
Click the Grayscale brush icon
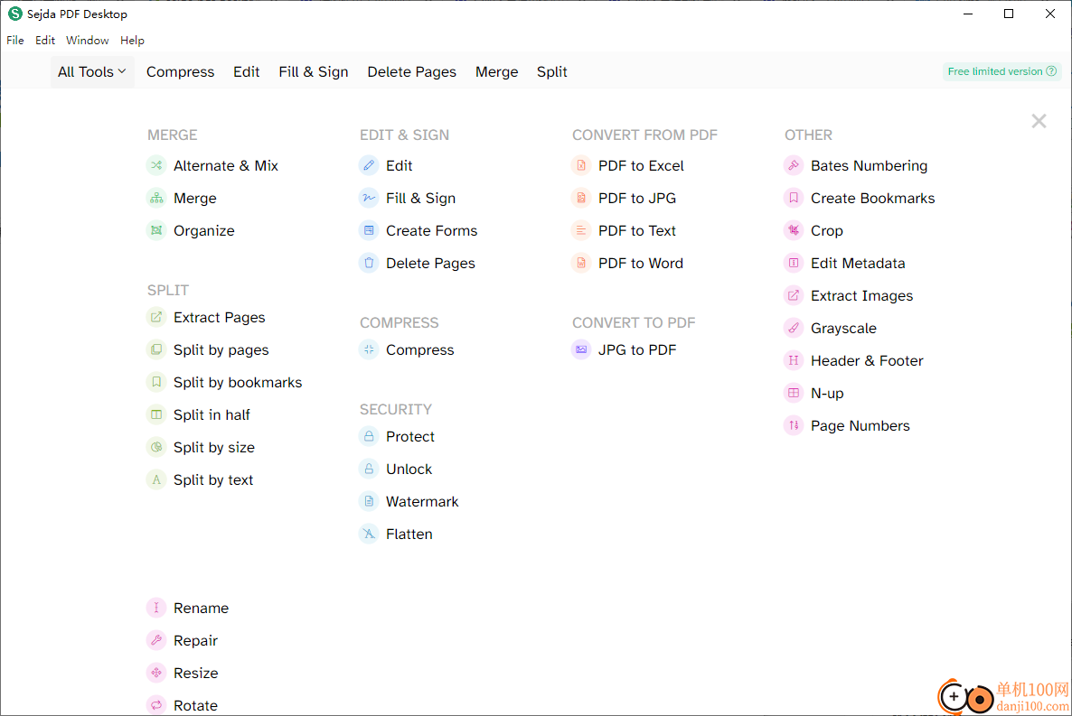pyautogui.click(x=794, y=328)
